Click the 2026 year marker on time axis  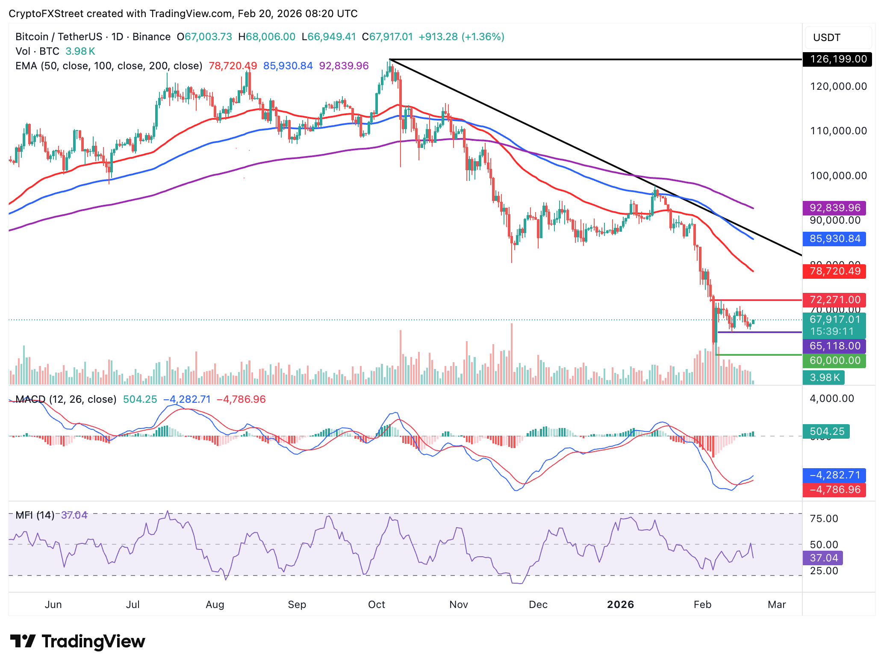point(620,605)
